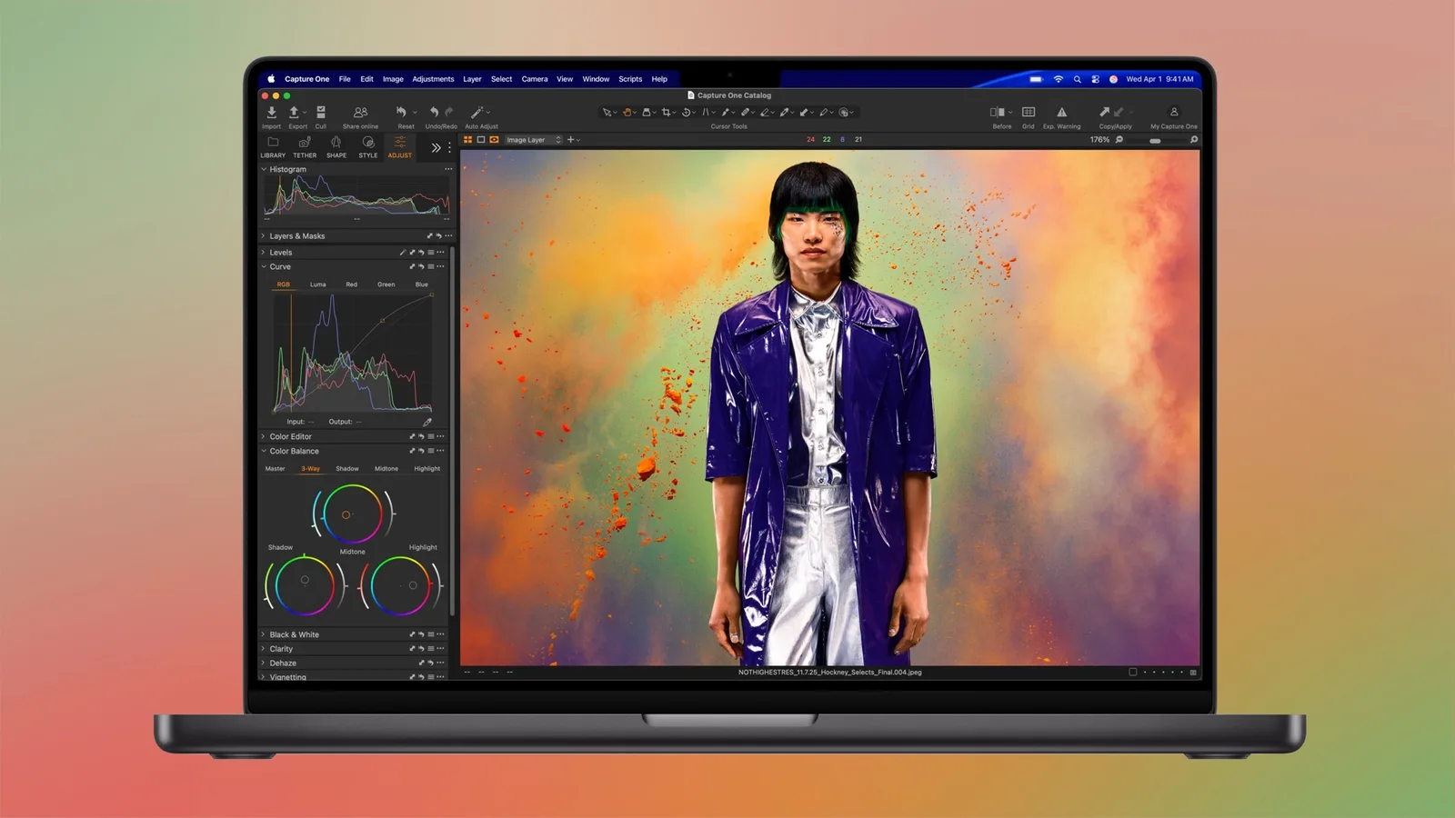Select the Pan hand cursor tool
The image size is (1455, 818).
coord(627,113)
